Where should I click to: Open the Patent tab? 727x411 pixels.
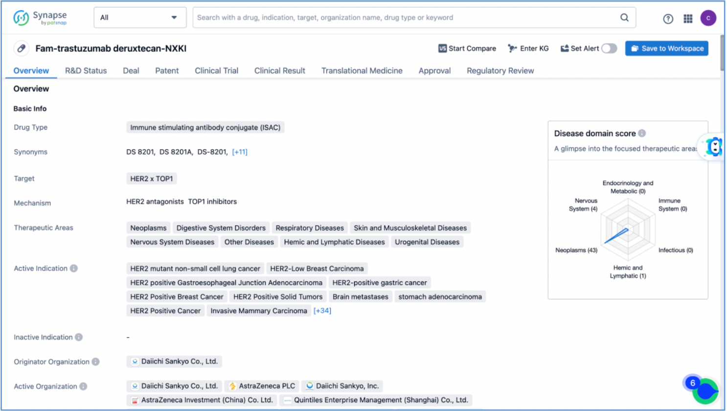[167, 70]
